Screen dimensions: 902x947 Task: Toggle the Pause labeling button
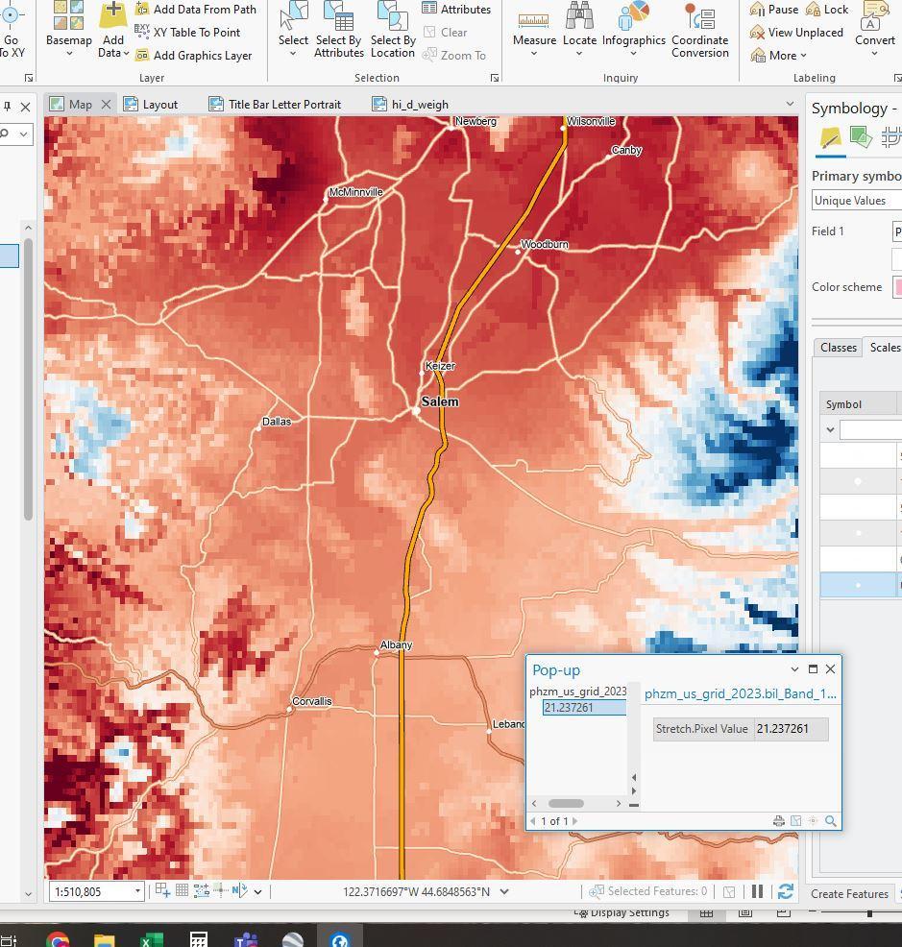tap(773, 9)
